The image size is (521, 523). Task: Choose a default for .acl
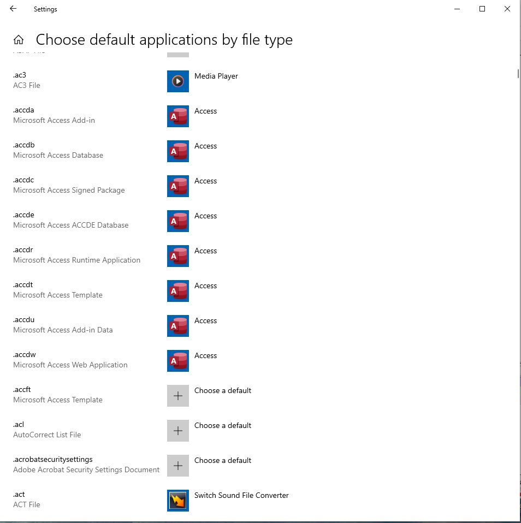223,426
